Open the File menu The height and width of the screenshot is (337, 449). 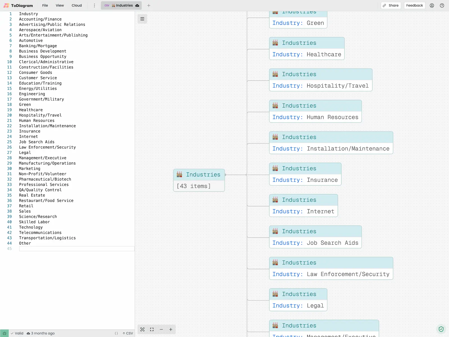pyautogui.click(x=45, y=5)
